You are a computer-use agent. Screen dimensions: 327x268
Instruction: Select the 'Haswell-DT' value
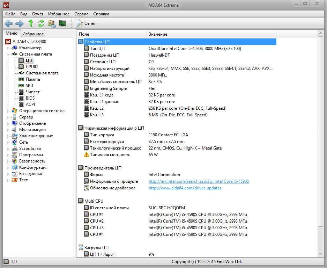159,55
